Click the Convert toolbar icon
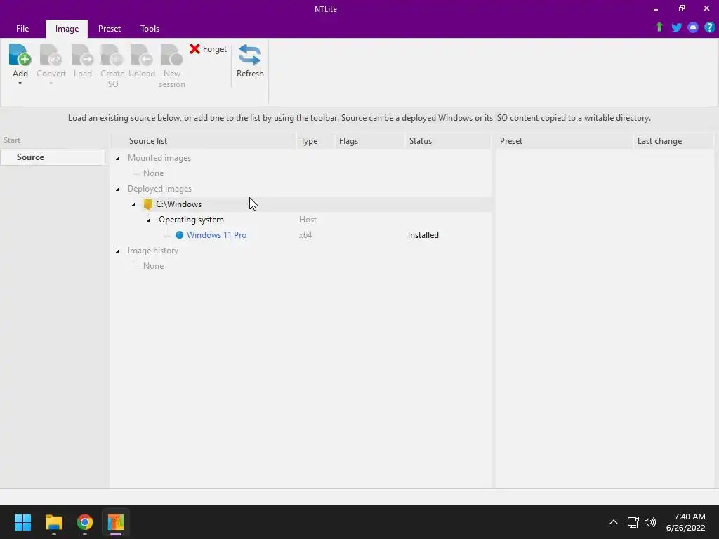Viewport: 719px width, 539px height. (x=51, y=55)
